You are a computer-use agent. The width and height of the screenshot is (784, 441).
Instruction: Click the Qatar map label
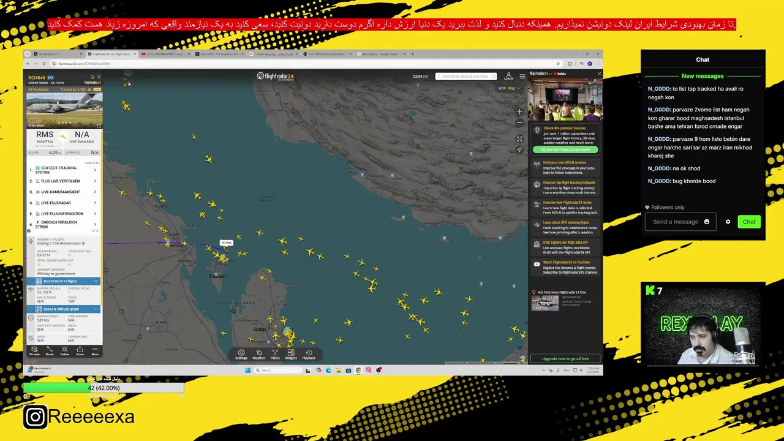coord(260,330)
